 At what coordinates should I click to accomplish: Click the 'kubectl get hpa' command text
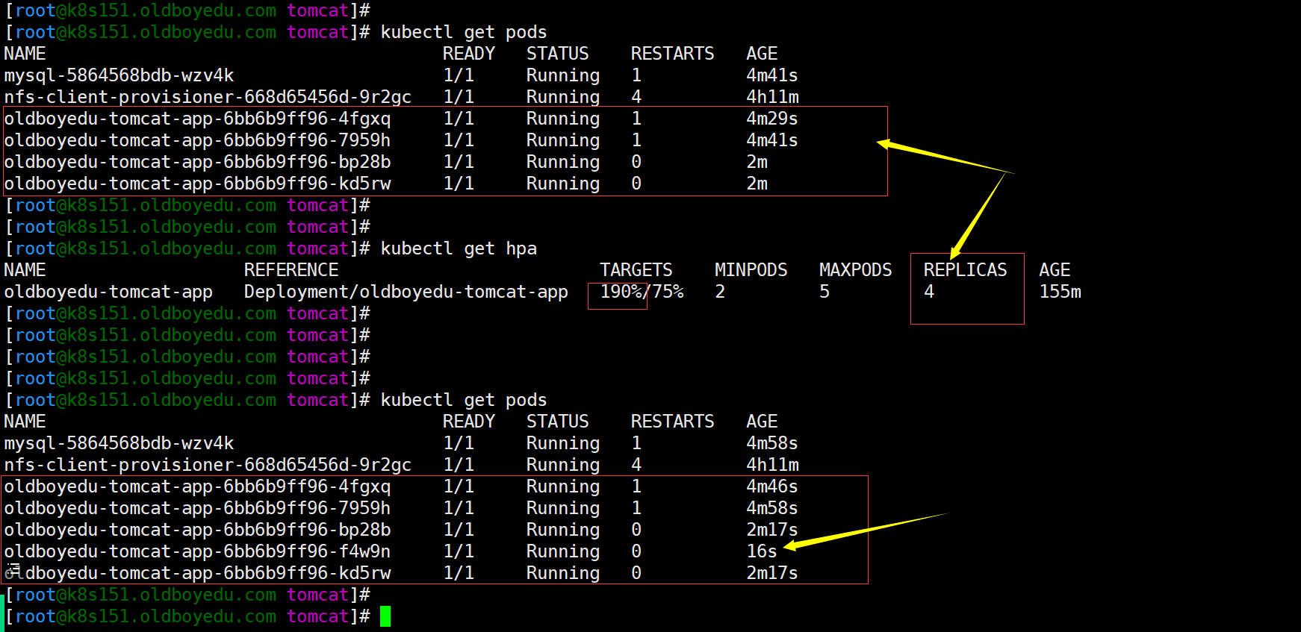[459, 248]
